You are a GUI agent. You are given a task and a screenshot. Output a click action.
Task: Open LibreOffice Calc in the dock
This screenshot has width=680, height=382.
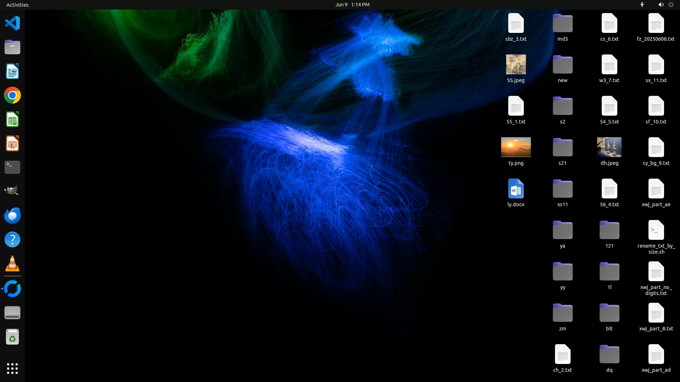[12, 120]
